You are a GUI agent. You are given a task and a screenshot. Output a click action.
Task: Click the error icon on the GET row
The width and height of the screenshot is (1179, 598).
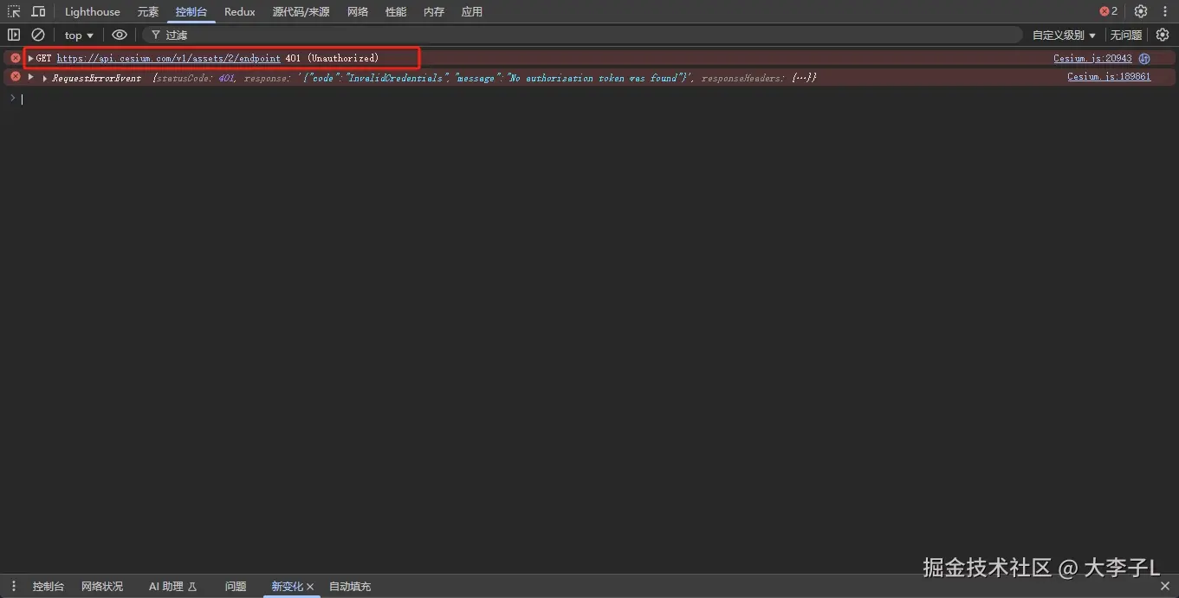coord(16,58)
